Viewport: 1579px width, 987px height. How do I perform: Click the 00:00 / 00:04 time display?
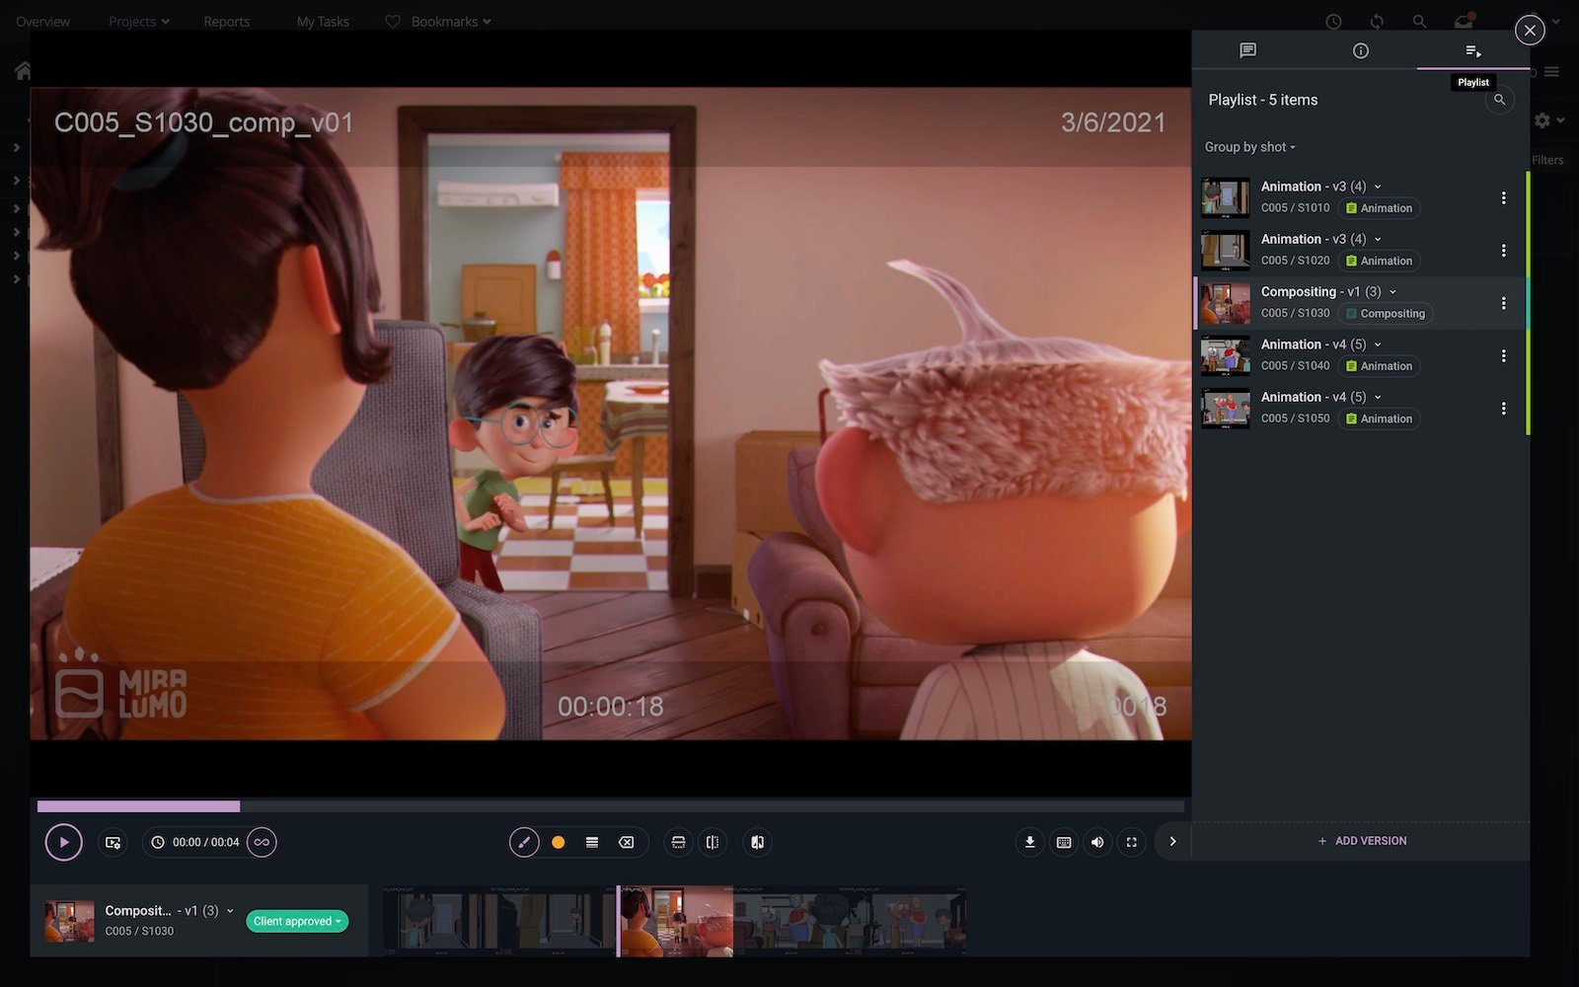[x=205, y=842]
